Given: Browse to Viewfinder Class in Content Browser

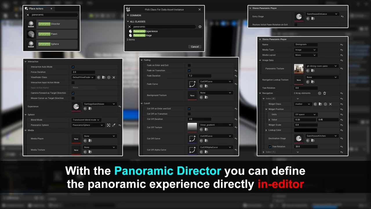Looking at the screenshot, I should [104, 78].
